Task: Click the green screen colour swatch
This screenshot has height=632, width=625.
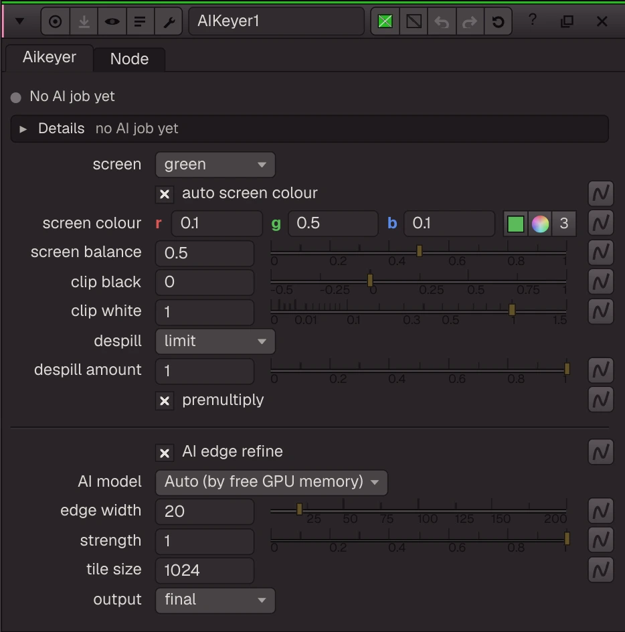Action: pyautogui.click(x=516, y=224)
